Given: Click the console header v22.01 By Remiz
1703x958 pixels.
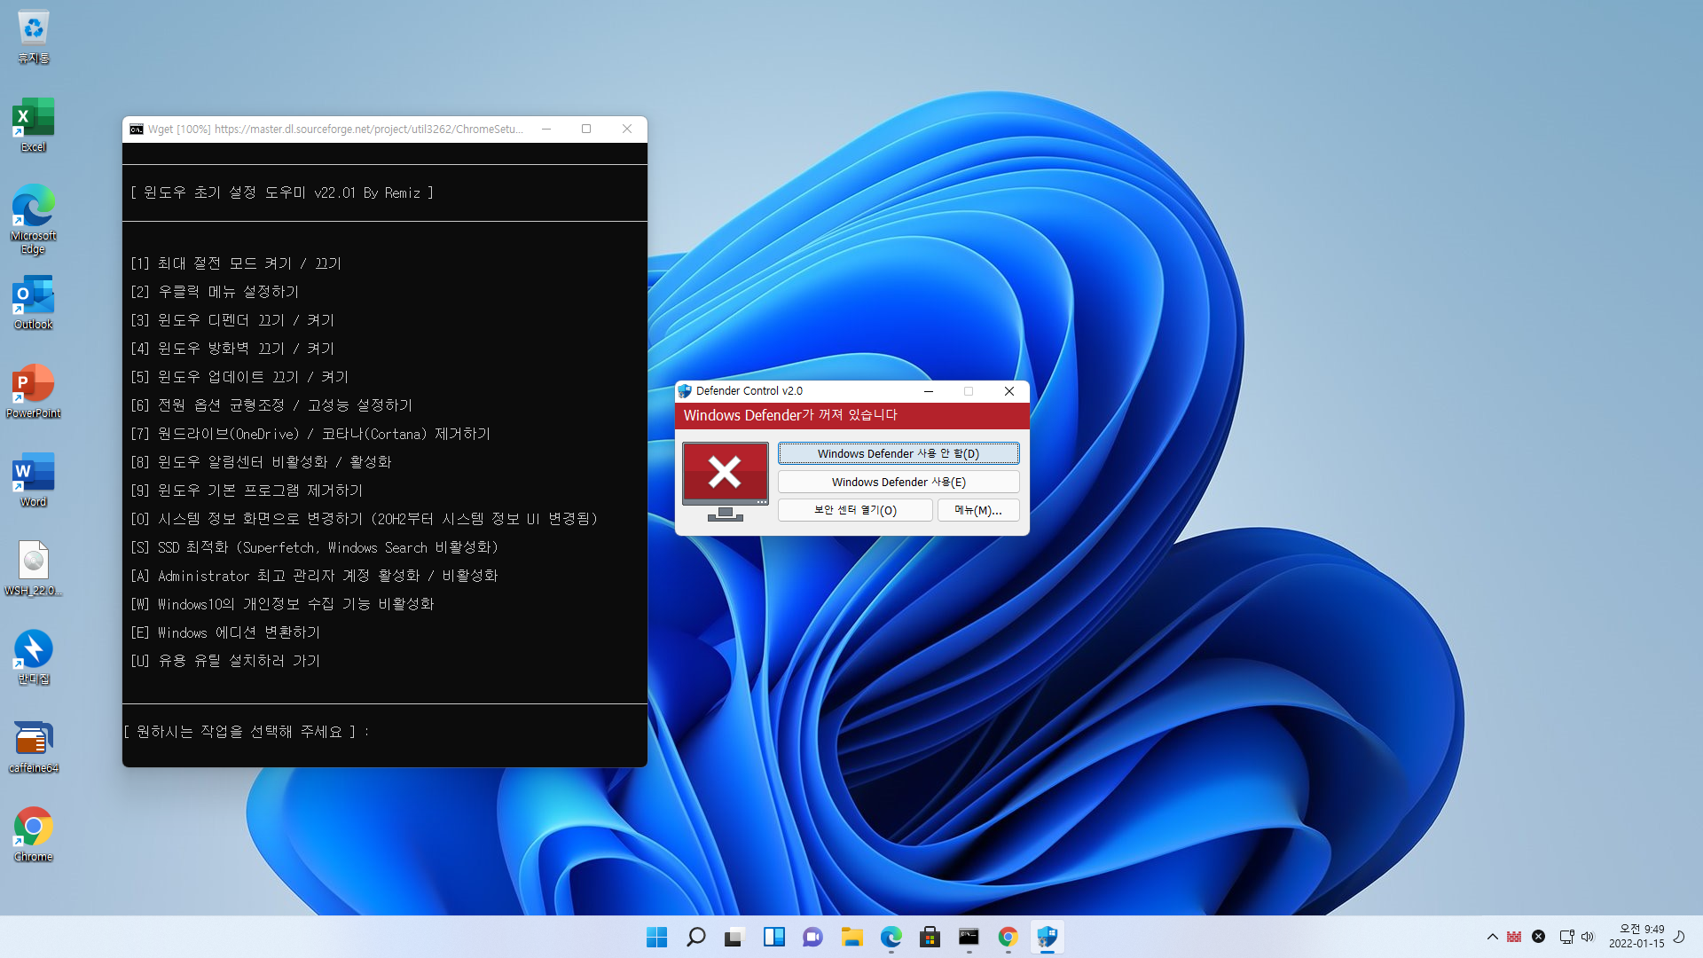Looking at the screenshot, I should pos(282,192).
